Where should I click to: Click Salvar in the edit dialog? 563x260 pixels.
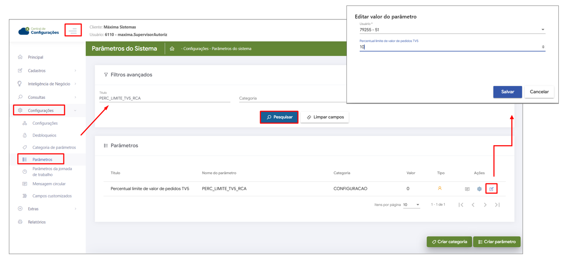pyautogui.click(x=507, y=92)
